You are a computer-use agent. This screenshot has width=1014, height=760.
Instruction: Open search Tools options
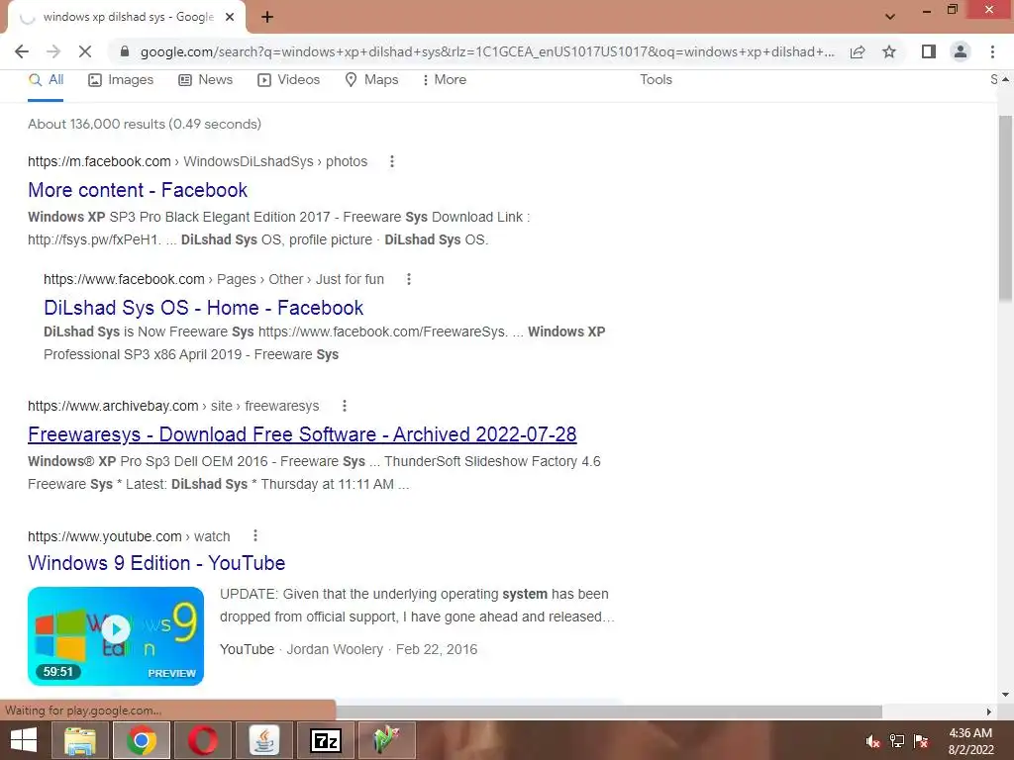tap(656, 79)
